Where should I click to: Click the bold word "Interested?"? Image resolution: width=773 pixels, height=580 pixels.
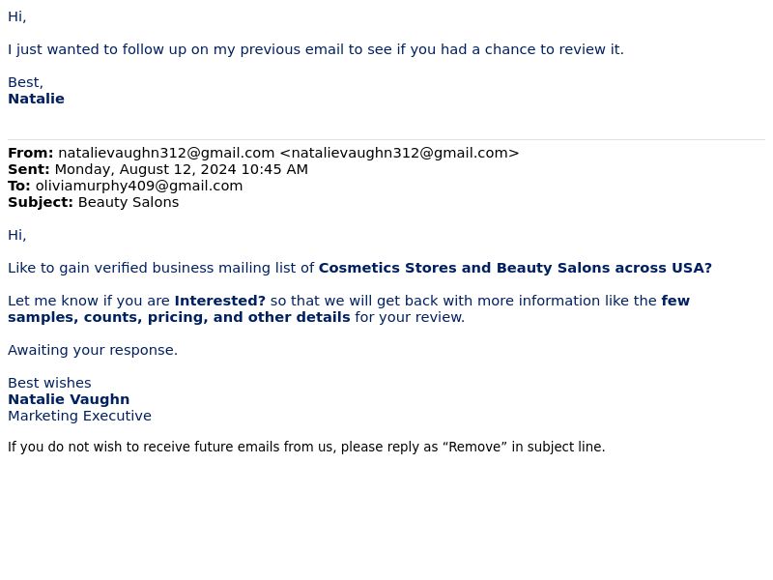pos(220,301)
